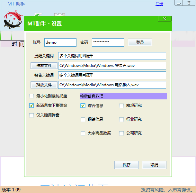
Task: Tick the 仅关键词弹窗 checkbox
Action: [31, 115]
